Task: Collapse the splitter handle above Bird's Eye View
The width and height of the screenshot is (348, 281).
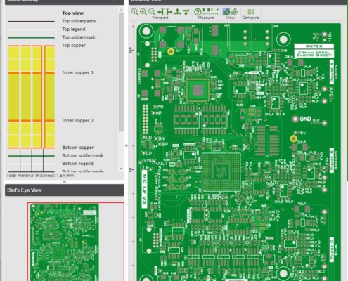Action: 65,181
